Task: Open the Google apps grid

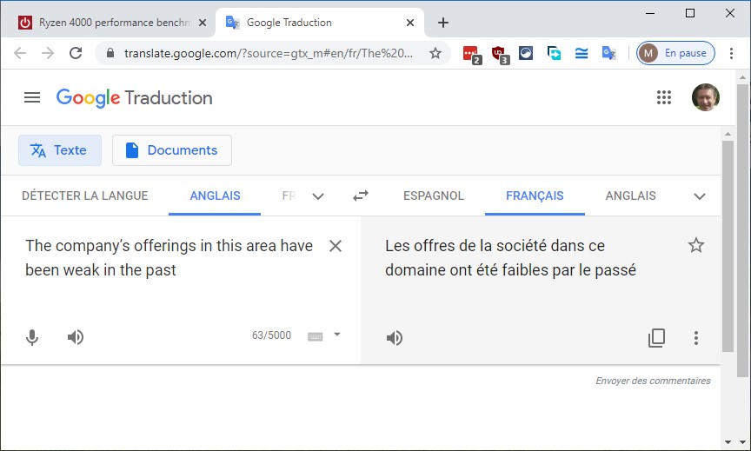Action: (664, 97)
